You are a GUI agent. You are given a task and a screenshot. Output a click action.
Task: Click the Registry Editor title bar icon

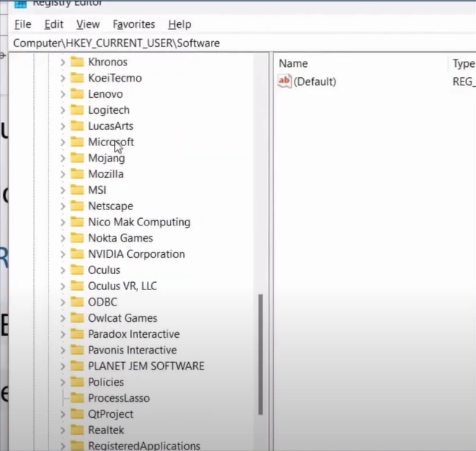(x=21, y=4)
